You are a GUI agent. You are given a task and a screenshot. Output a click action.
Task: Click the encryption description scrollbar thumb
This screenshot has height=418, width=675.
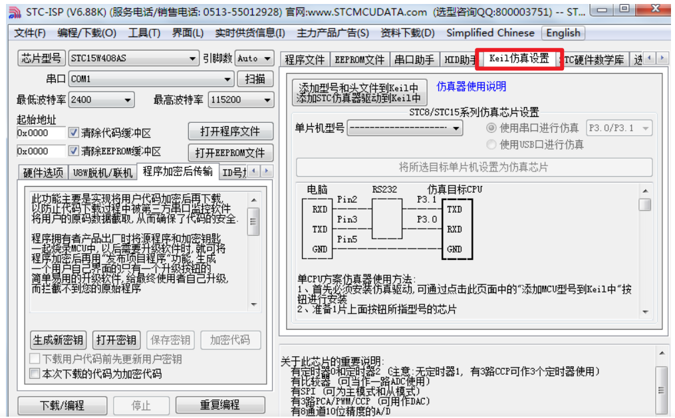(x=253, y=221)
